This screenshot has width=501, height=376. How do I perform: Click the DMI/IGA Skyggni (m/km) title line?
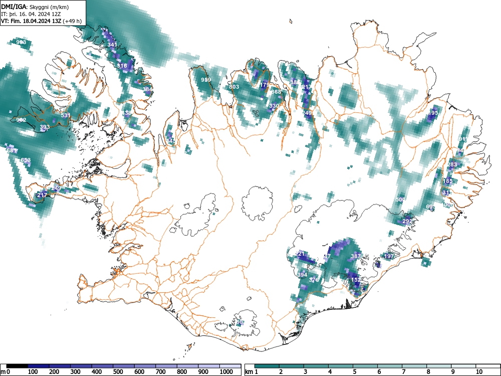tap(35, 7)
